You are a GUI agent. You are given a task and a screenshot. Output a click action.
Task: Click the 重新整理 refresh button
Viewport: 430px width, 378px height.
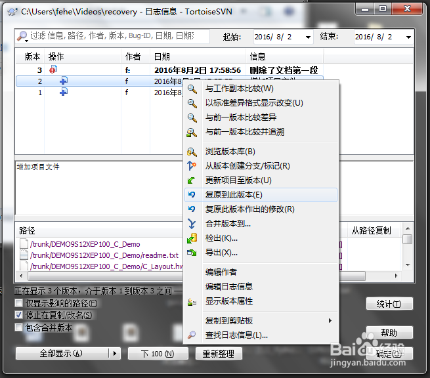pyautogui.click(x=219, y=354)
